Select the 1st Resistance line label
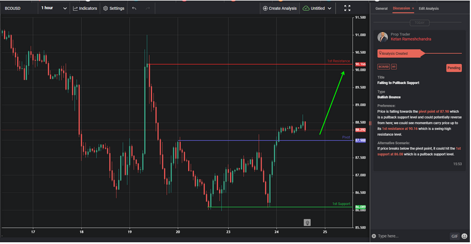This screenshot has width=471, height=244. coord(338,61)
